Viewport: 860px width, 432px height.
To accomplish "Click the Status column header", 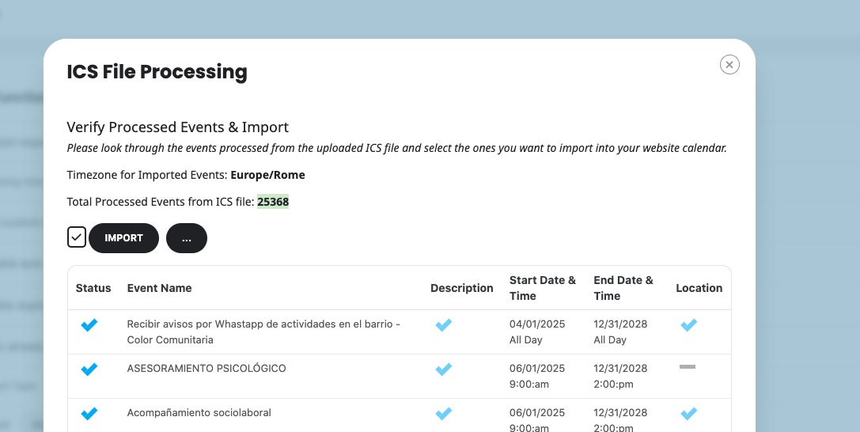I will (x=93, y=288).
